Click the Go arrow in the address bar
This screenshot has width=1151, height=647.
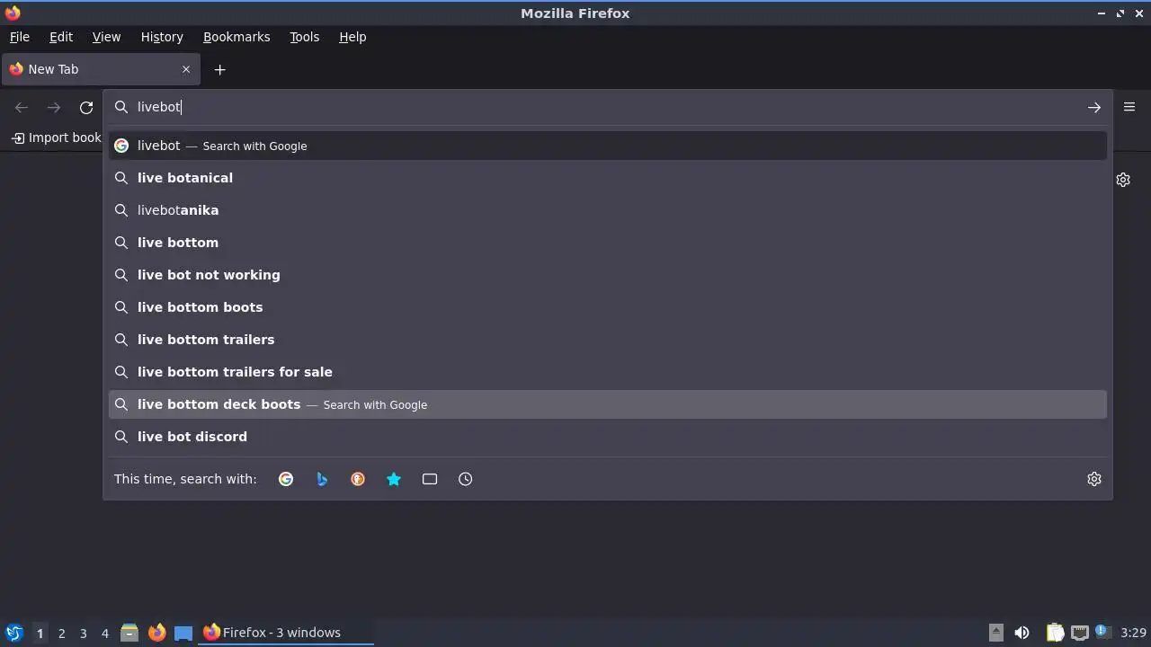(1094, 107)
